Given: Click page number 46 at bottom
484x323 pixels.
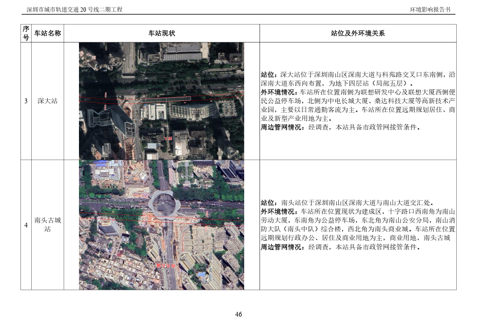Looking at the screenshot, I should point(238,314).
